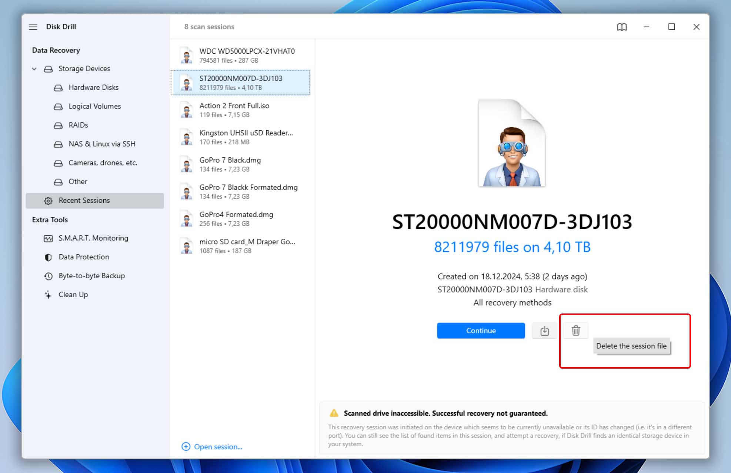Select Storage Devices in the sidebar
This screenshot has height=473, width=731.
point(84,69)
